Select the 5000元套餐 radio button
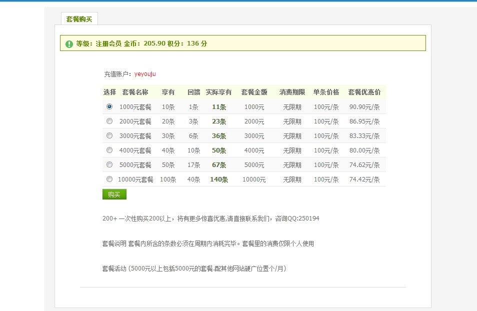This screenshot has height=311, width=477. 109,164
